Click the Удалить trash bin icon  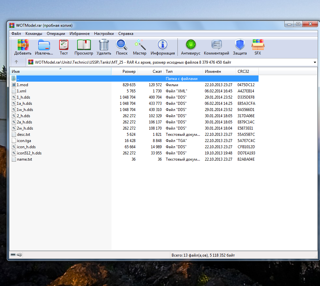(104, 45)
